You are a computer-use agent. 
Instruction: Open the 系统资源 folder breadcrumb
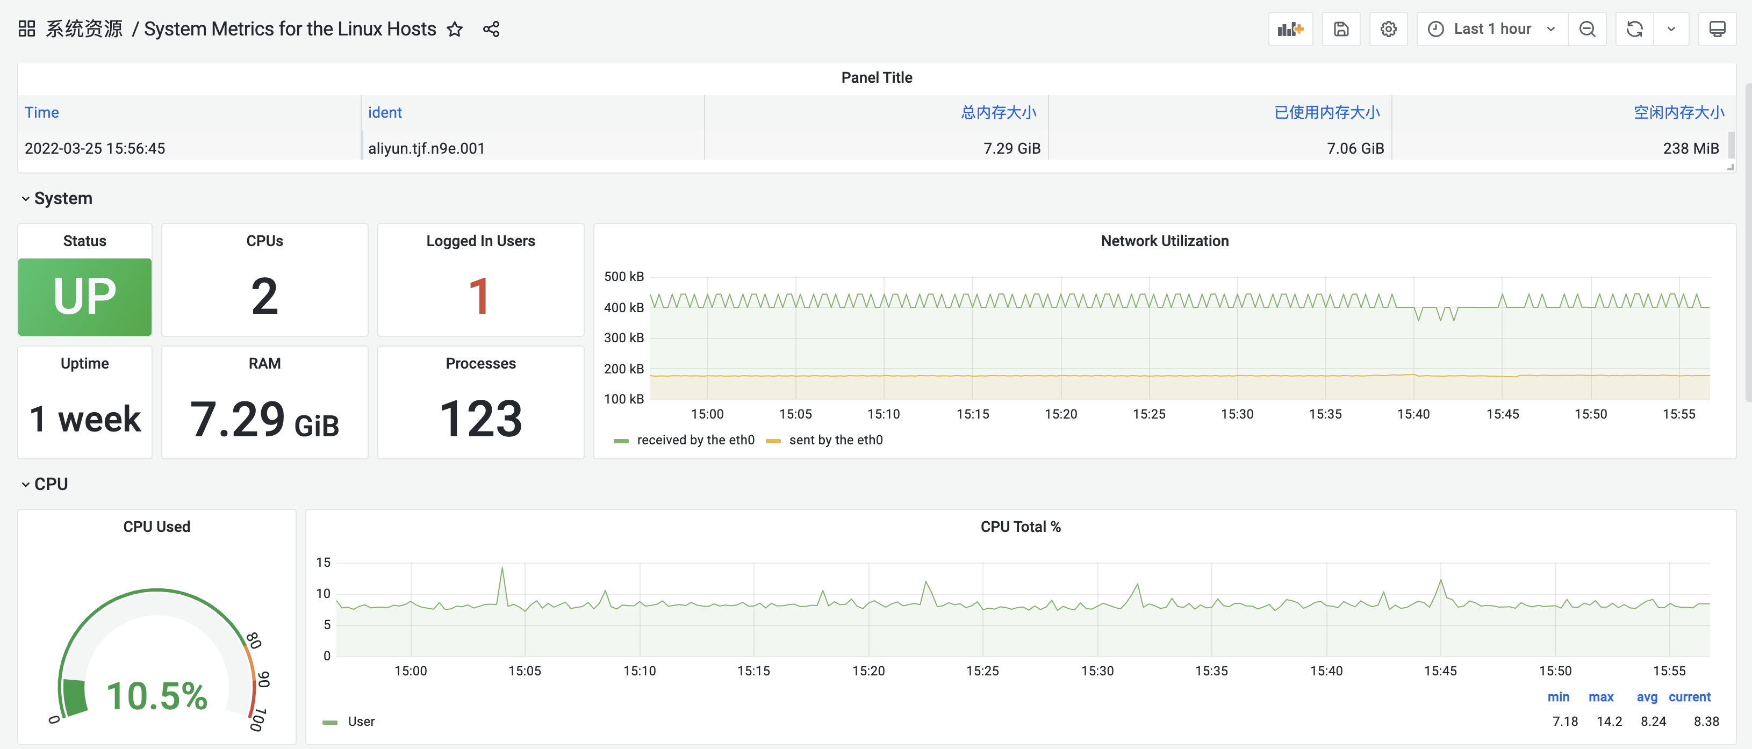84,29
